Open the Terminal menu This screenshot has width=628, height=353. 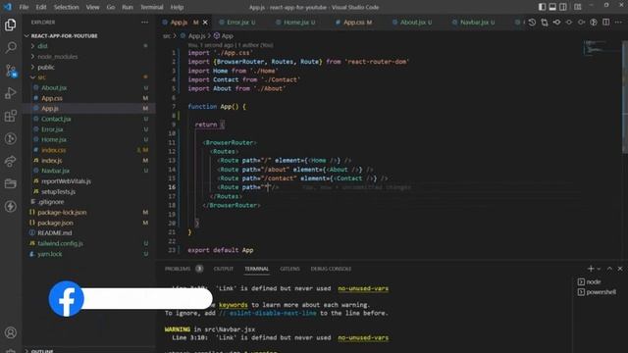[x=152, y=7]
